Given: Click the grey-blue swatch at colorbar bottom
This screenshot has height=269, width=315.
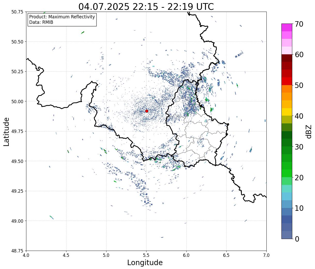Looking at the screenshot, I should pos(287,235).
